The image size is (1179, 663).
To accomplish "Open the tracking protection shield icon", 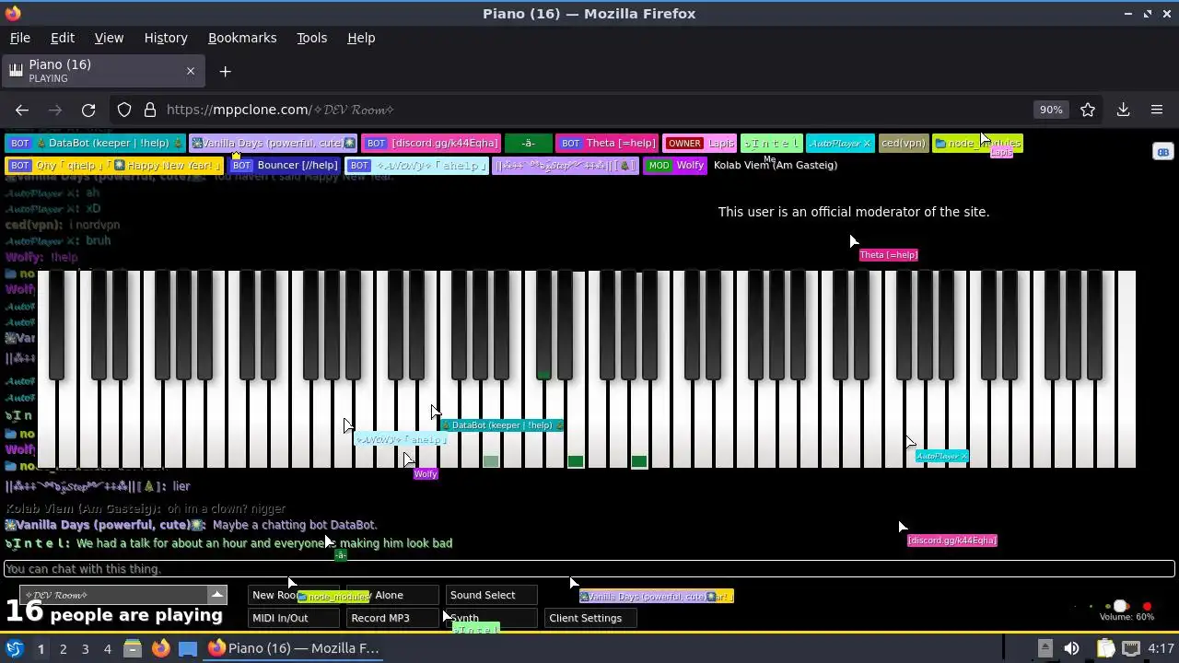I will 124,110.
